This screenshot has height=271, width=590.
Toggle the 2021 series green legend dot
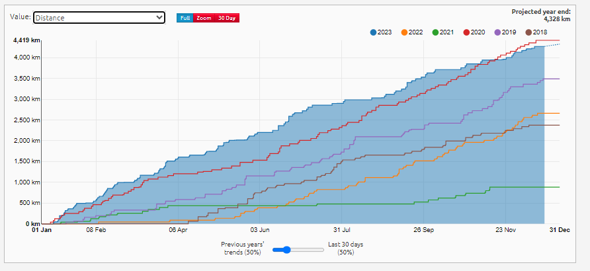(435, 32)
